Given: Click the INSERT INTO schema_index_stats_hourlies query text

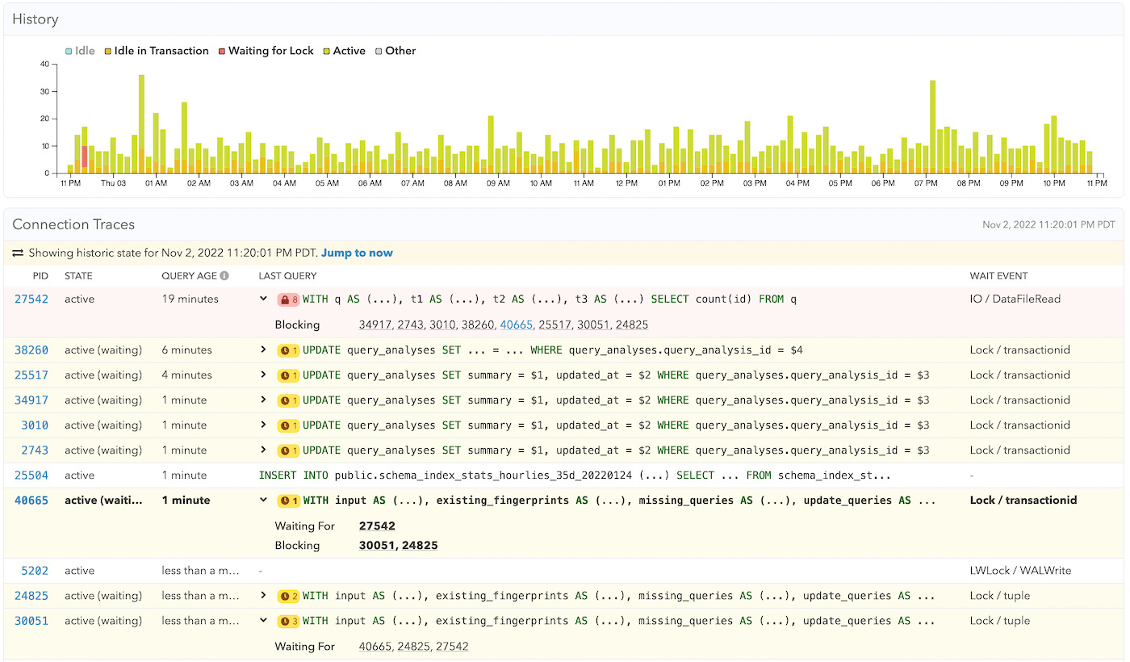Looking at the screenshot, I should coord(575,476).
